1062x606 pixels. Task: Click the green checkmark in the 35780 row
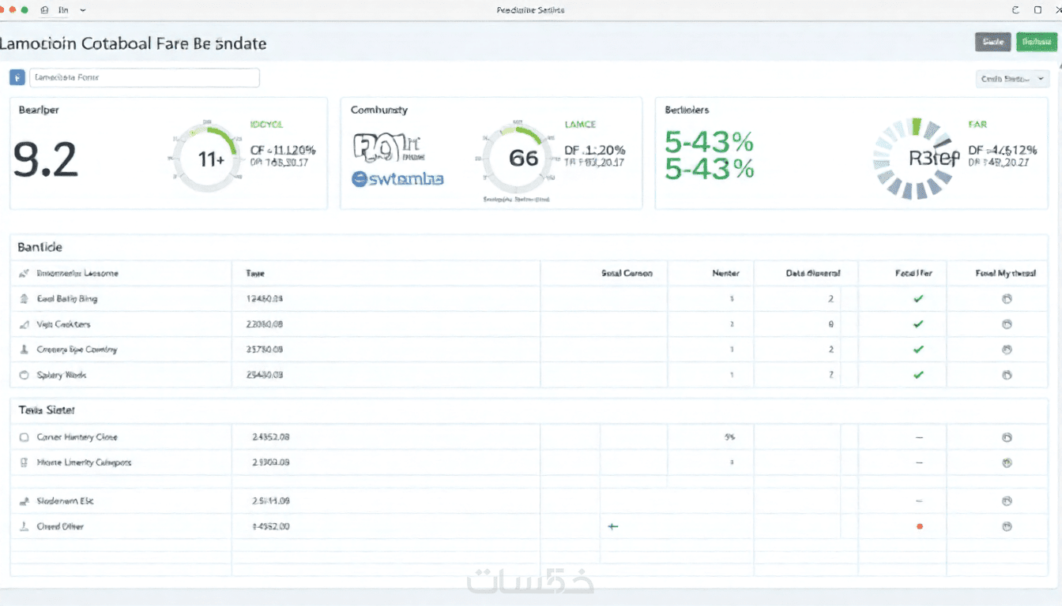(x=918, y=350)
